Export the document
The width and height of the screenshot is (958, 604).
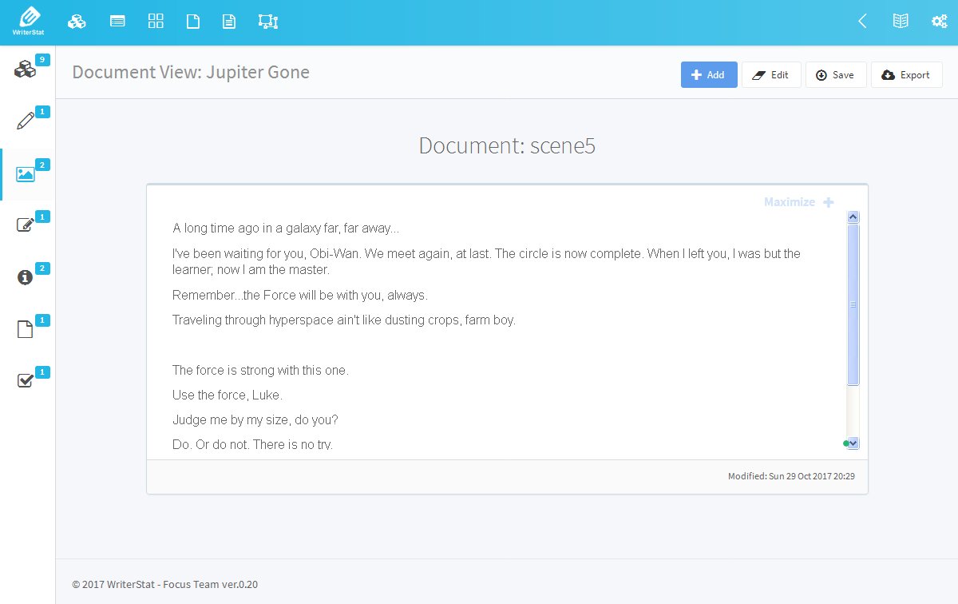point(907,75)
